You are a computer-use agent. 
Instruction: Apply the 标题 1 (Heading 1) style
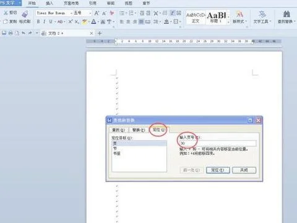coord(217,17)
